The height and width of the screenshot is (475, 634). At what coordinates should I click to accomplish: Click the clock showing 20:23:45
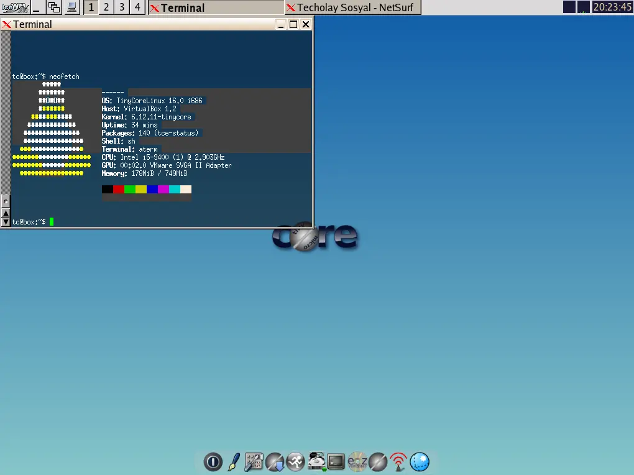[x=612, y=7]
